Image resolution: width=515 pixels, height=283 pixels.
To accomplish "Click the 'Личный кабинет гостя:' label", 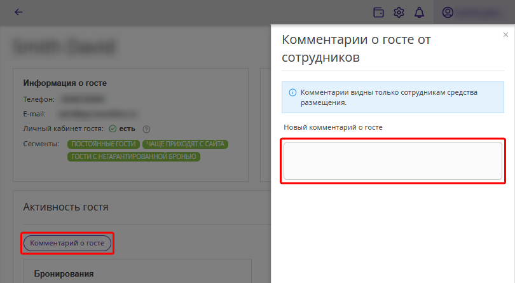I will [63, 128].
